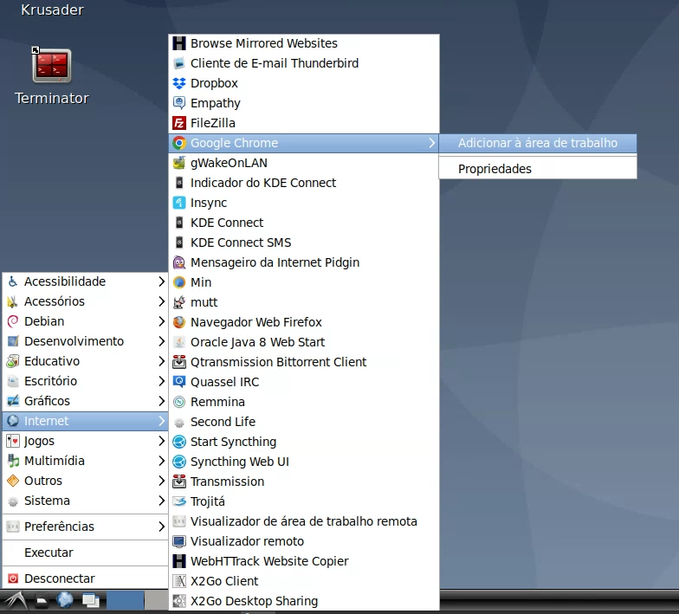Open the Outros category
Viewport: 679px width, 614px height.
(x=85, y=481)
